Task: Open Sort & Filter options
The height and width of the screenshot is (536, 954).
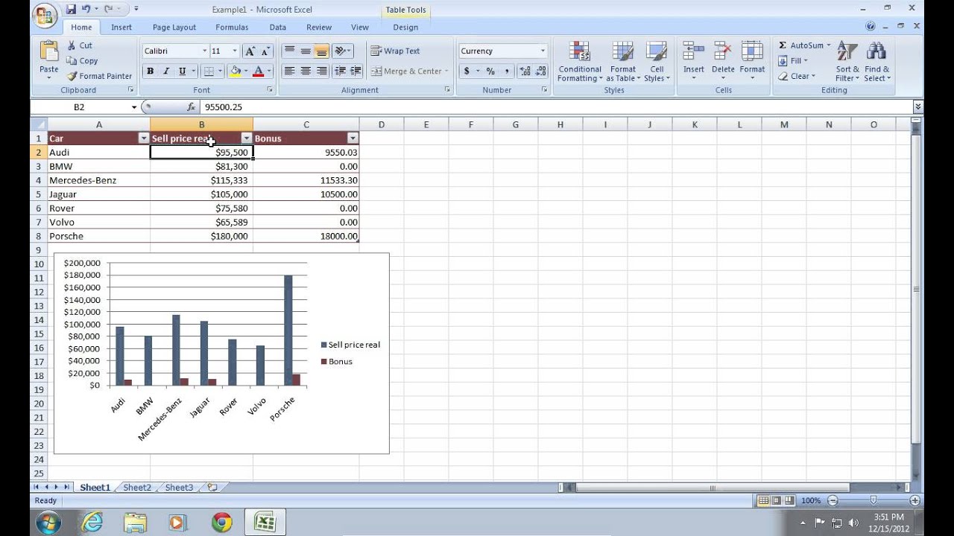Action: 847,61
